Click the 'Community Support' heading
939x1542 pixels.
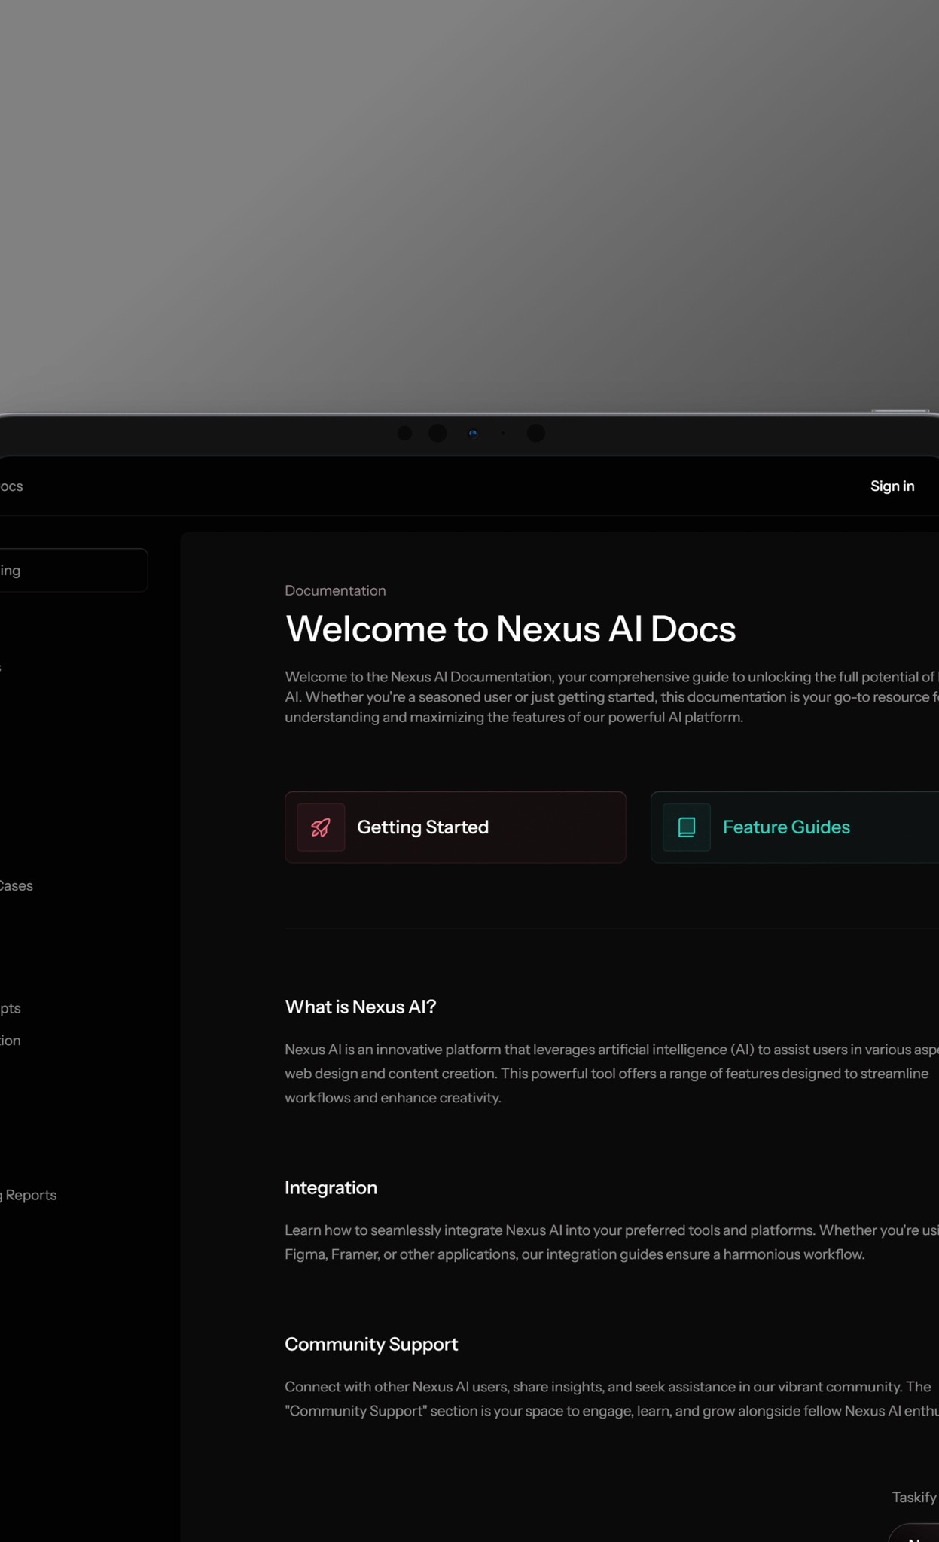pyautogui.click(x=371, y=1344)
